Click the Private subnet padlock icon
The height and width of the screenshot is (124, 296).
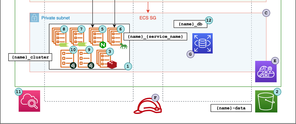click(35, 18)
